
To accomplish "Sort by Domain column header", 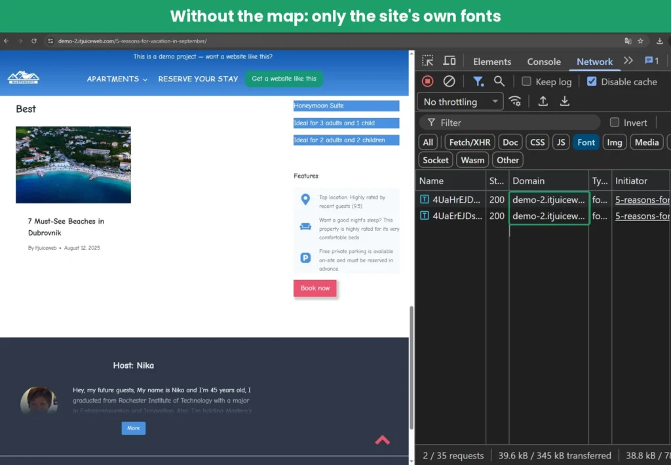I will click(x=548, y=181).
